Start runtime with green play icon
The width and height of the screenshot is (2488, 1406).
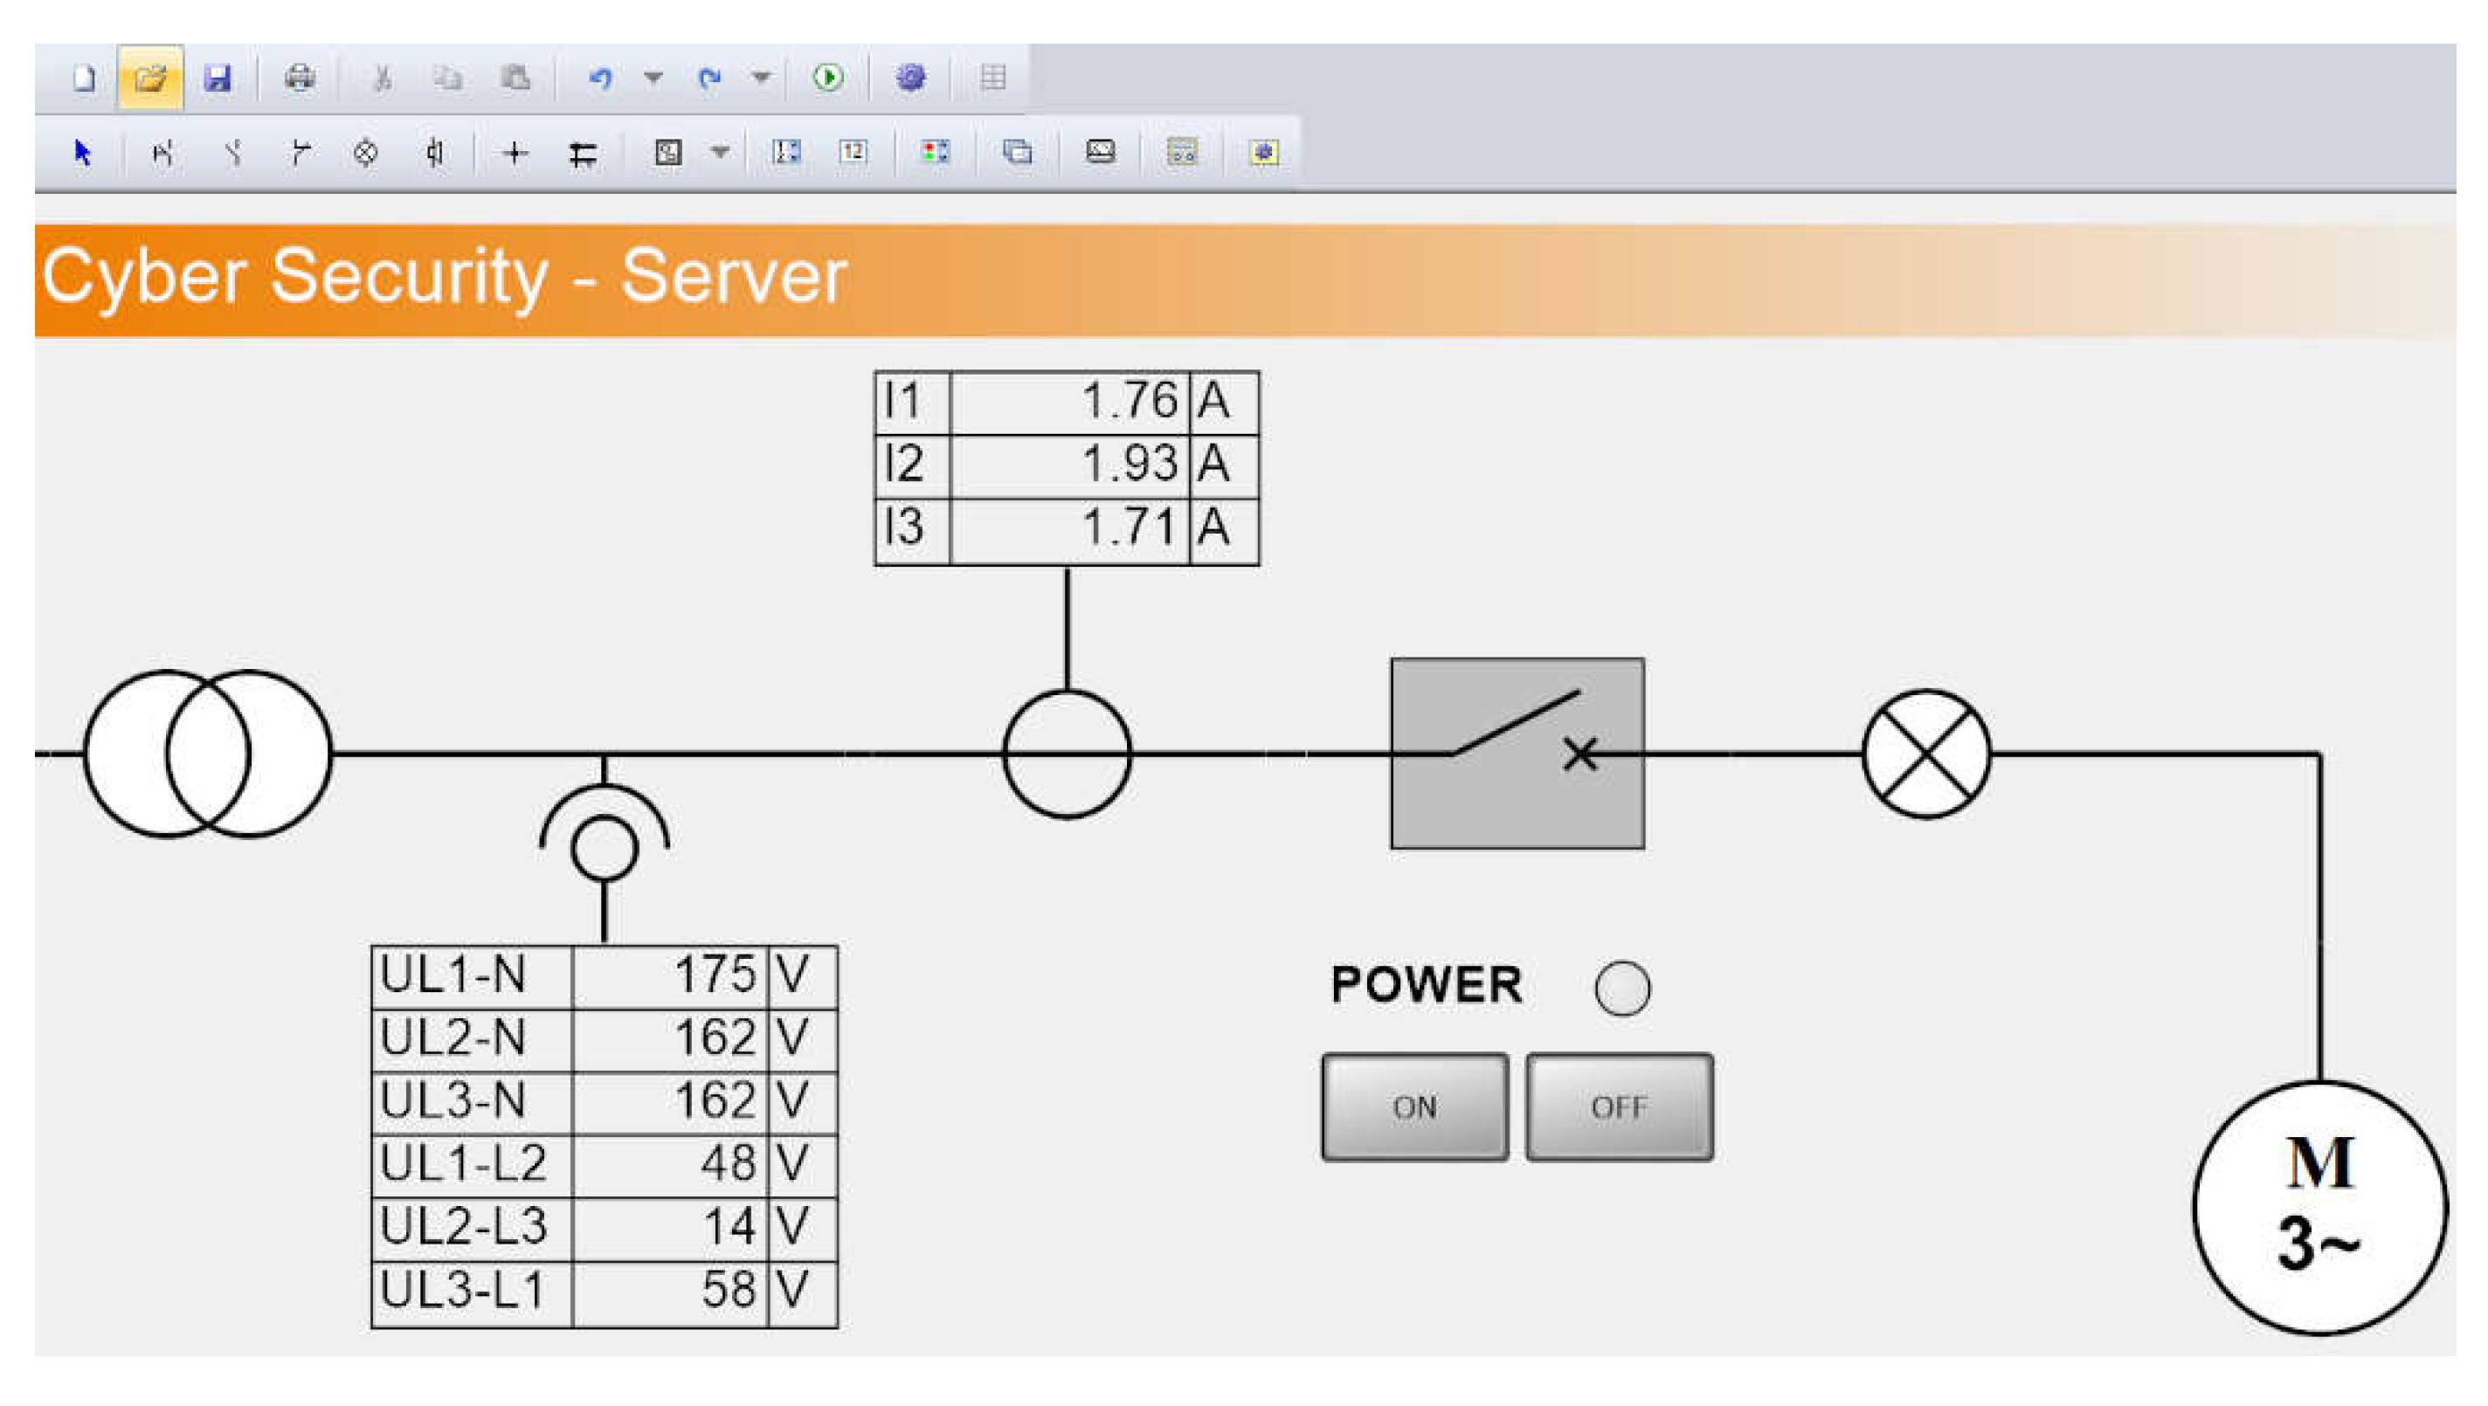tap(827, 77)
